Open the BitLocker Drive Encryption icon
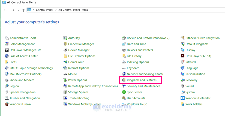The width and height of the screenshot is (225, 116). coord(182,38)
